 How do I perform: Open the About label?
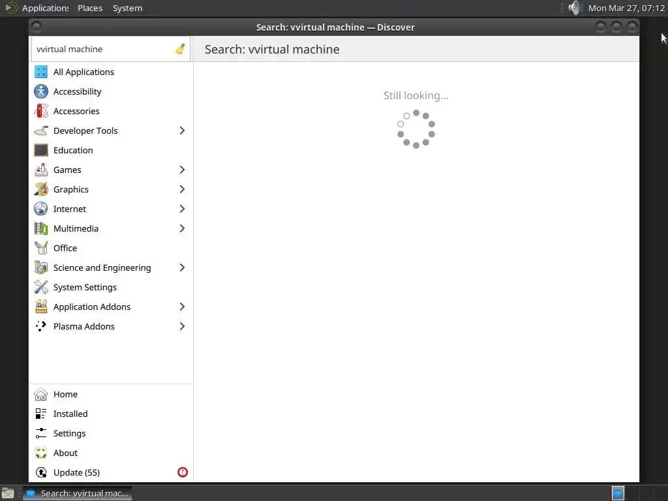(x=65, y=453)
